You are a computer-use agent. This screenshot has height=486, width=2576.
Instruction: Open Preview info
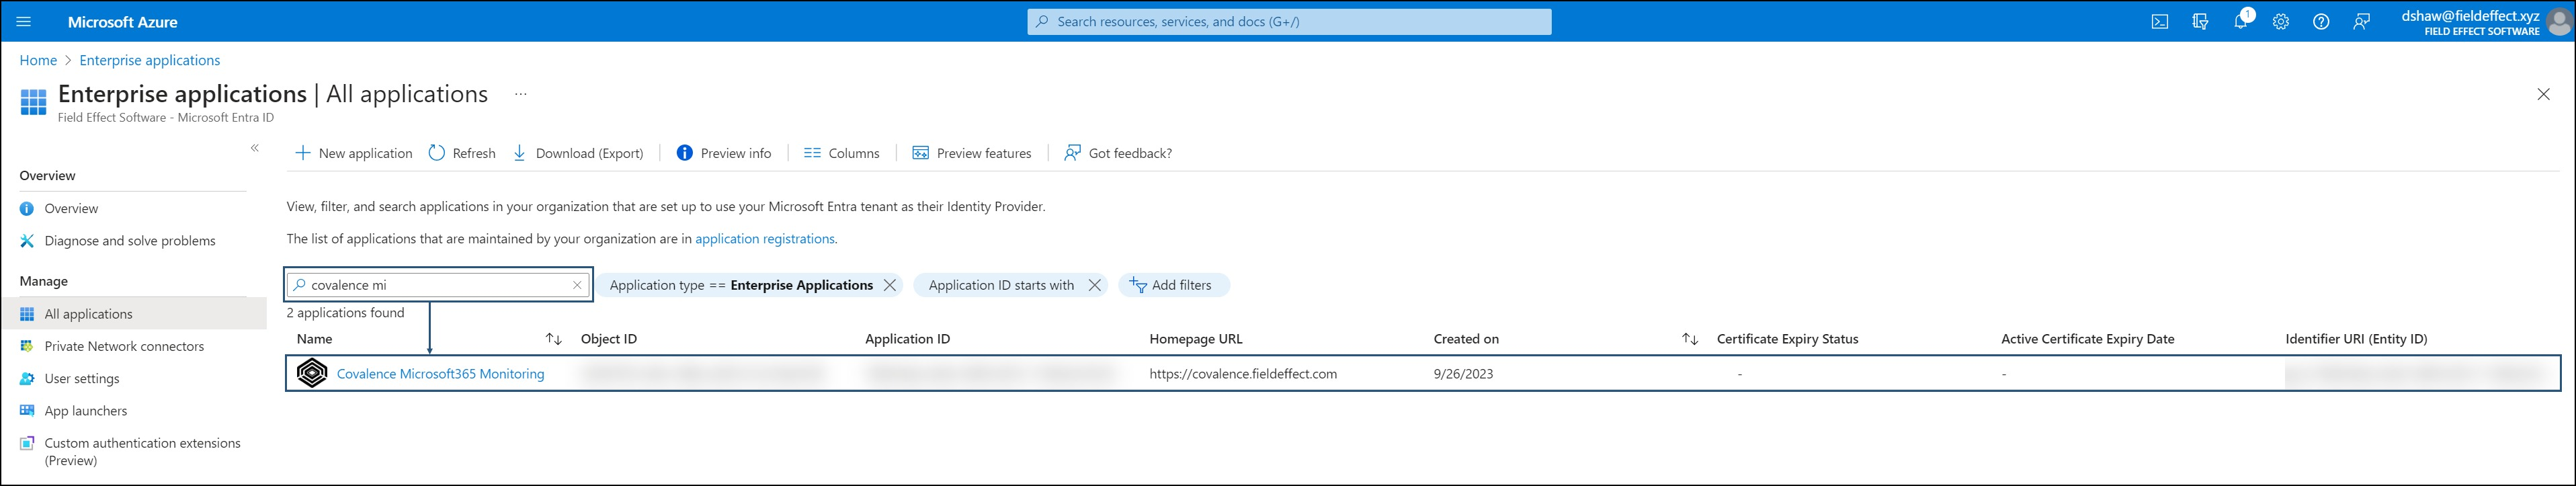coord(724,153)
